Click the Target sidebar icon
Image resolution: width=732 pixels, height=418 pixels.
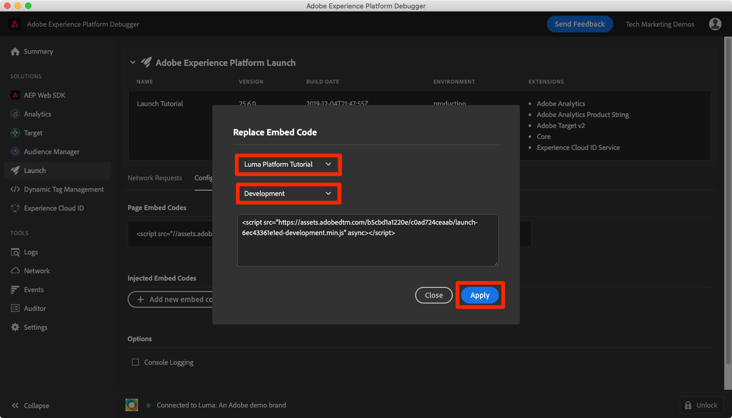tap(15, 133)
